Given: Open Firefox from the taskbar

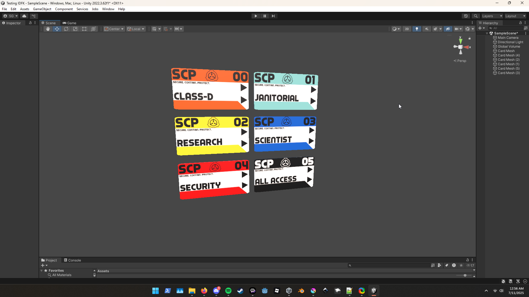Looking at the screenshot, I should pos(204,291).
